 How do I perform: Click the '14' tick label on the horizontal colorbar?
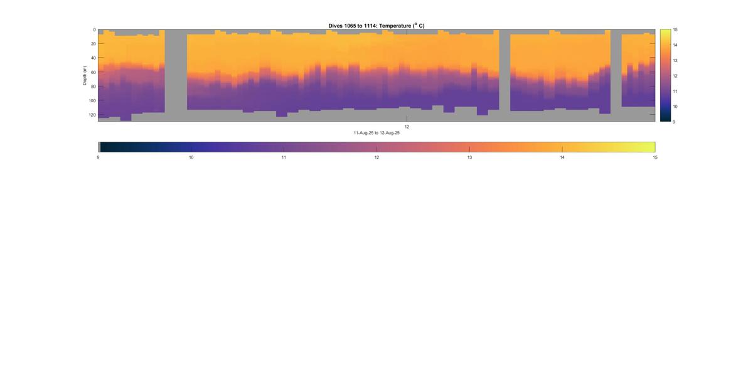pos(562,157)
